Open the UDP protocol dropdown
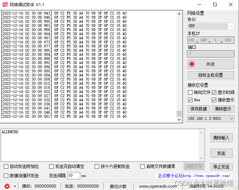Viewport: 239px width, 190px height. (210, 26)
